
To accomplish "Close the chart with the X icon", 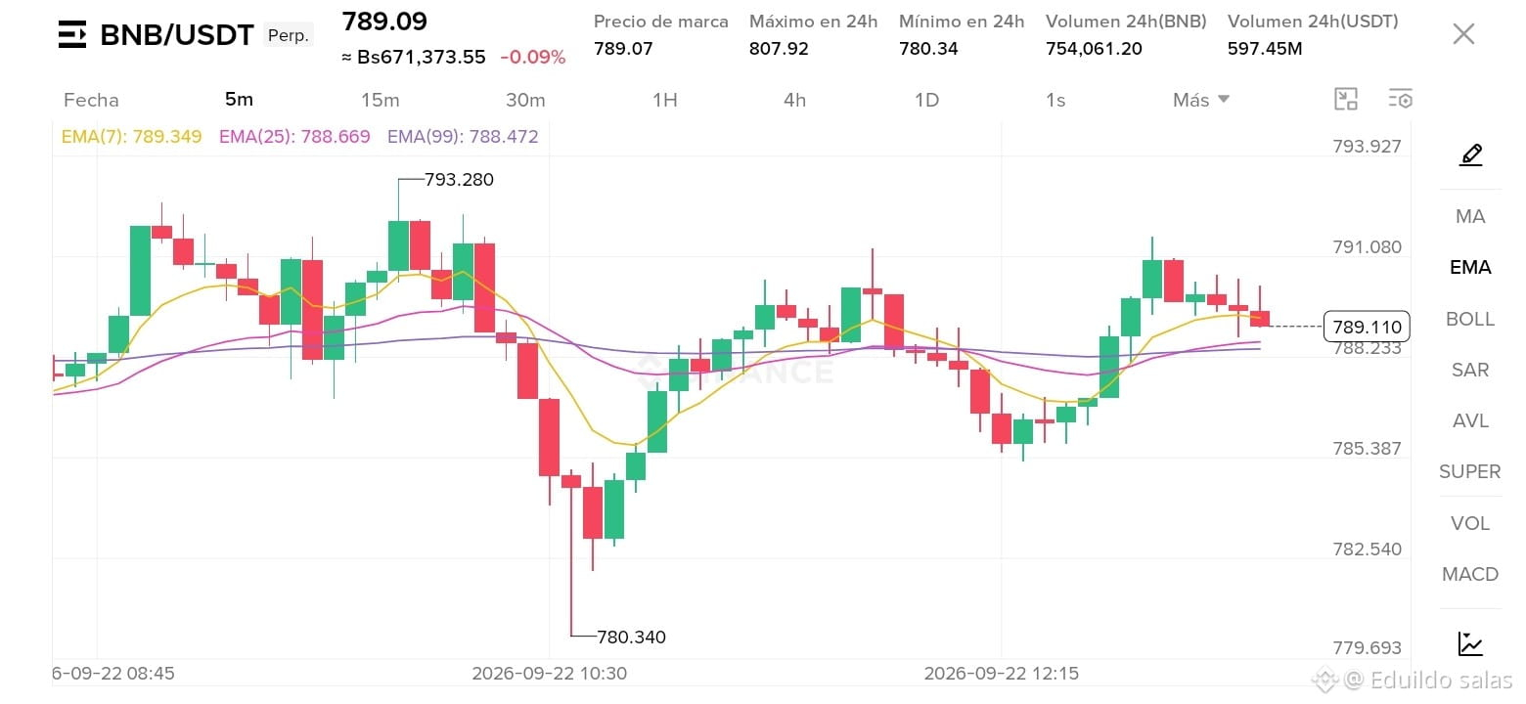I will [x=1463, y=34].
